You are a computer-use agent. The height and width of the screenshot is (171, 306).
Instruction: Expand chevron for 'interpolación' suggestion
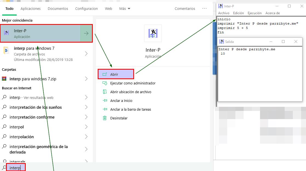(x=86, y=137)
